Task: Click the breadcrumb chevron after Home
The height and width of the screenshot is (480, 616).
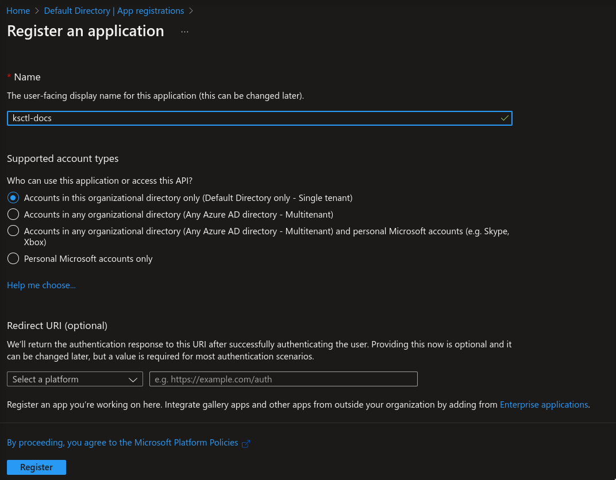Action: click(37, 11)
